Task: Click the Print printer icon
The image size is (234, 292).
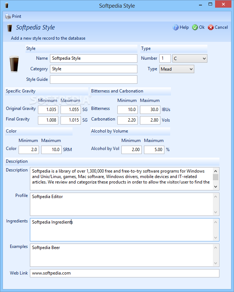Action: coord(8,16)
